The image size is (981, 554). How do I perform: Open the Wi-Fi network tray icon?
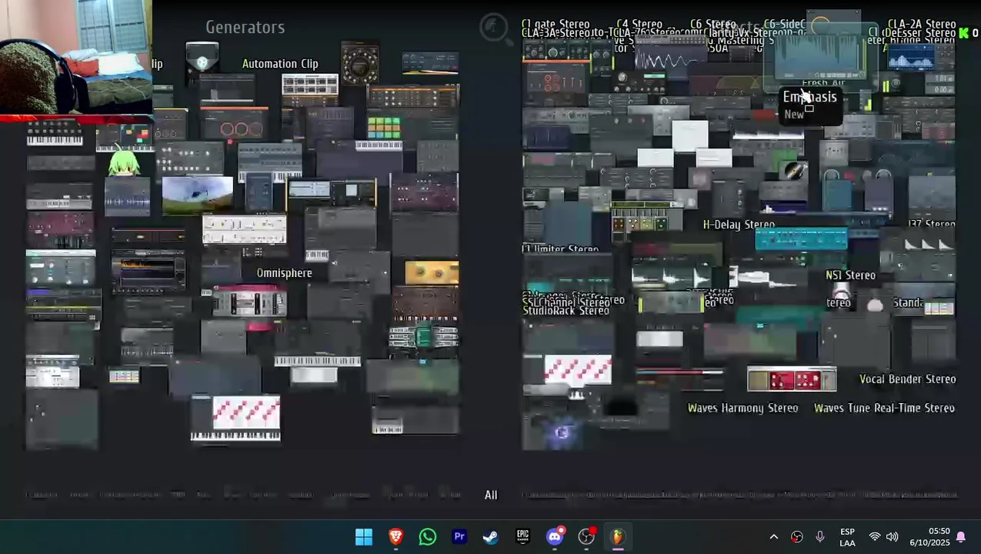(x=875, y=537)
